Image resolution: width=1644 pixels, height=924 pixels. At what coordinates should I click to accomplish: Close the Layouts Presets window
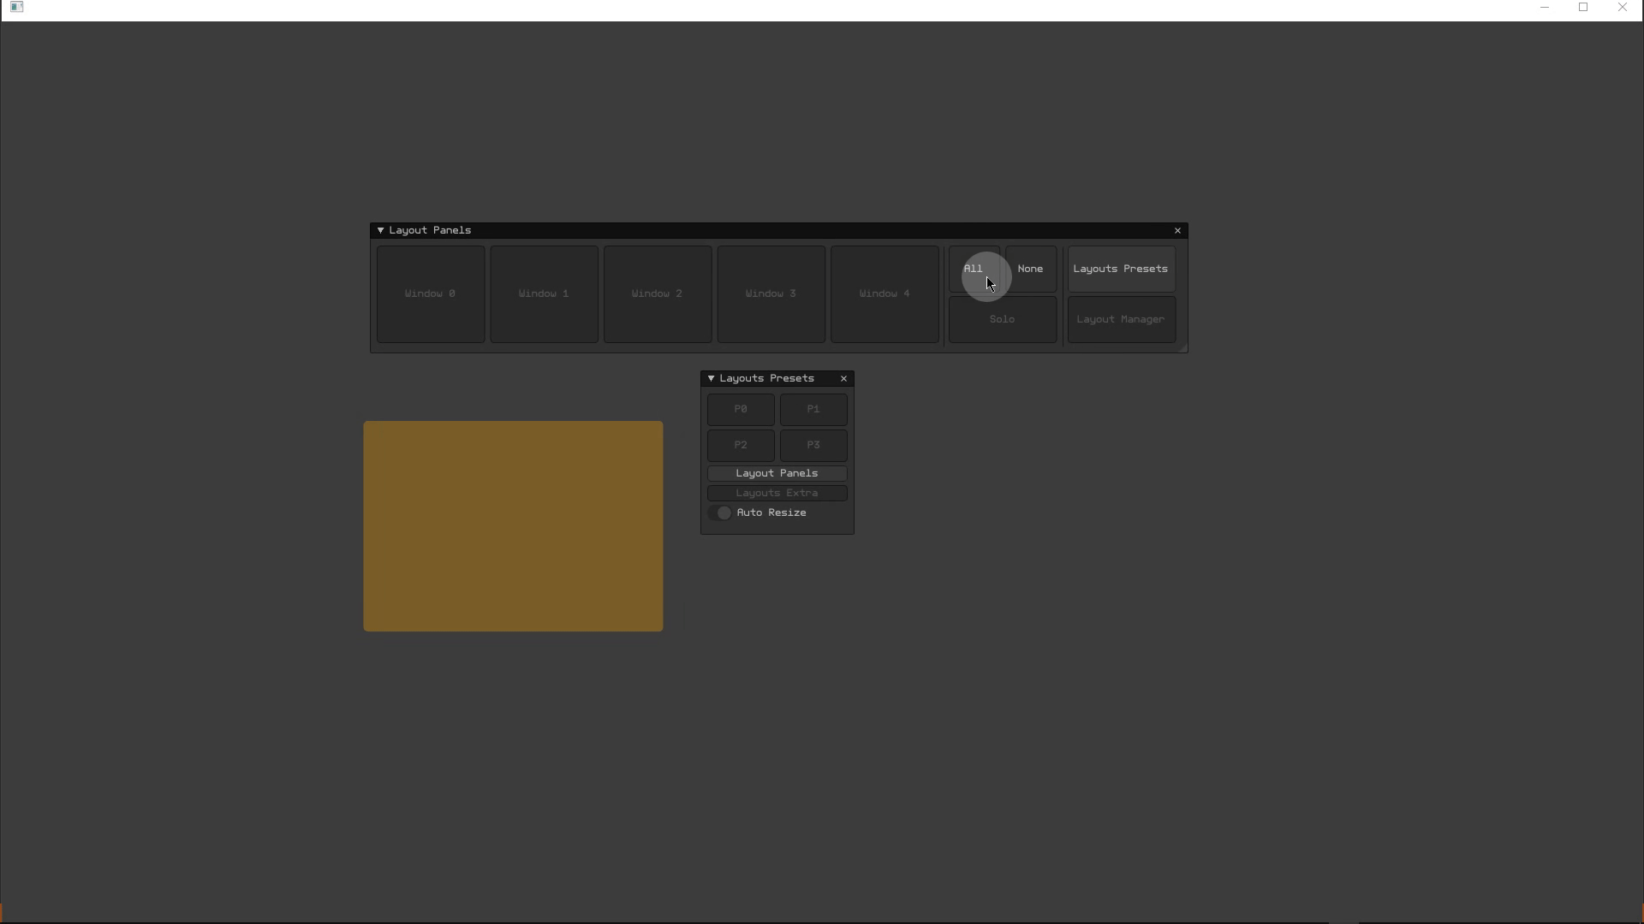[843, 378]
